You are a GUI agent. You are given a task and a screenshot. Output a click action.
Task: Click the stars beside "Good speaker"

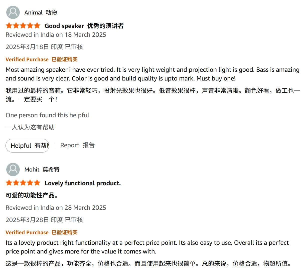pyautogui.click(x=23, y=26)
